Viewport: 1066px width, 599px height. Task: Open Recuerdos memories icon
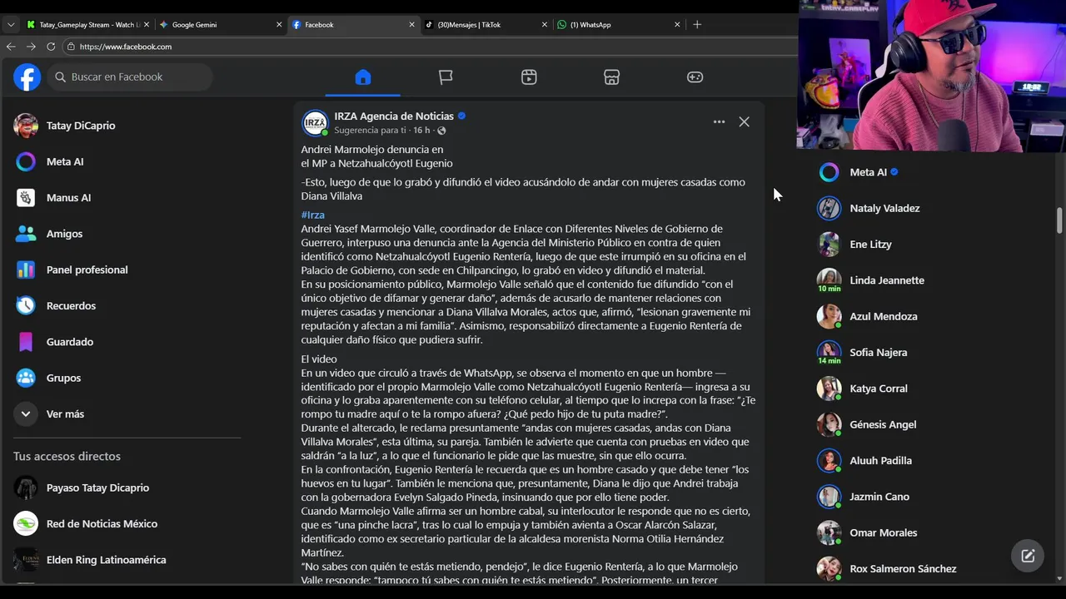pyautogui.click(x=26, y=305)
